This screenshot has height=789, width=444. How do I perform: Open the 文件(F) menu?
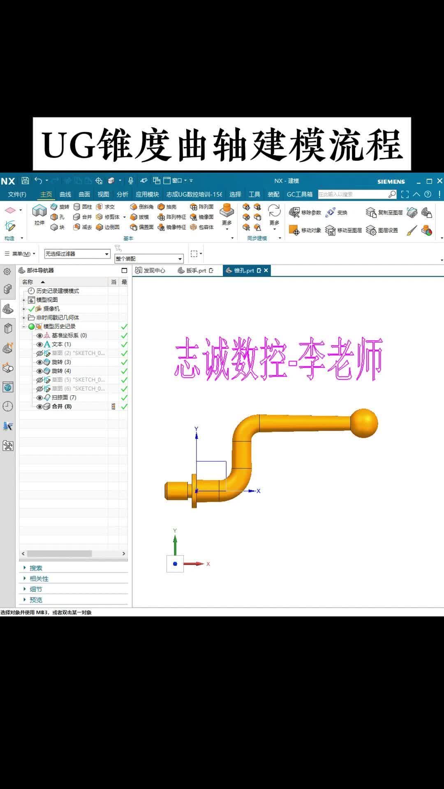click(17, 194)
